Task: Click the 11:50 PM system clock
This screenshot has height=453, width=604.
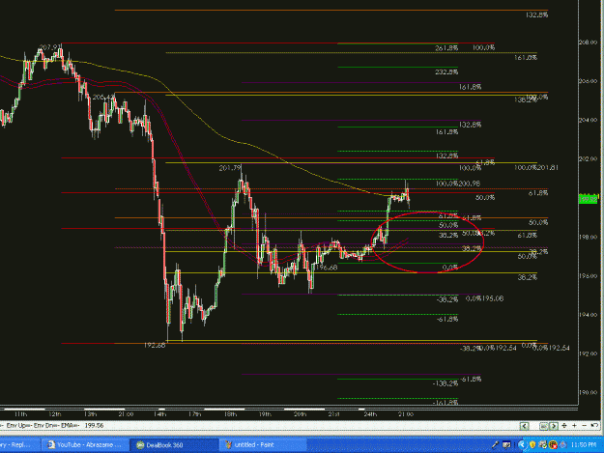Action: [583, 445]
